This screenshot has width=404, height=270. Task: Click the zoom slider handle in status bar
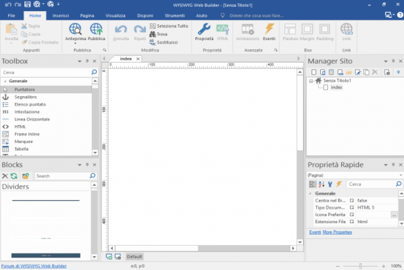point(360,266)
